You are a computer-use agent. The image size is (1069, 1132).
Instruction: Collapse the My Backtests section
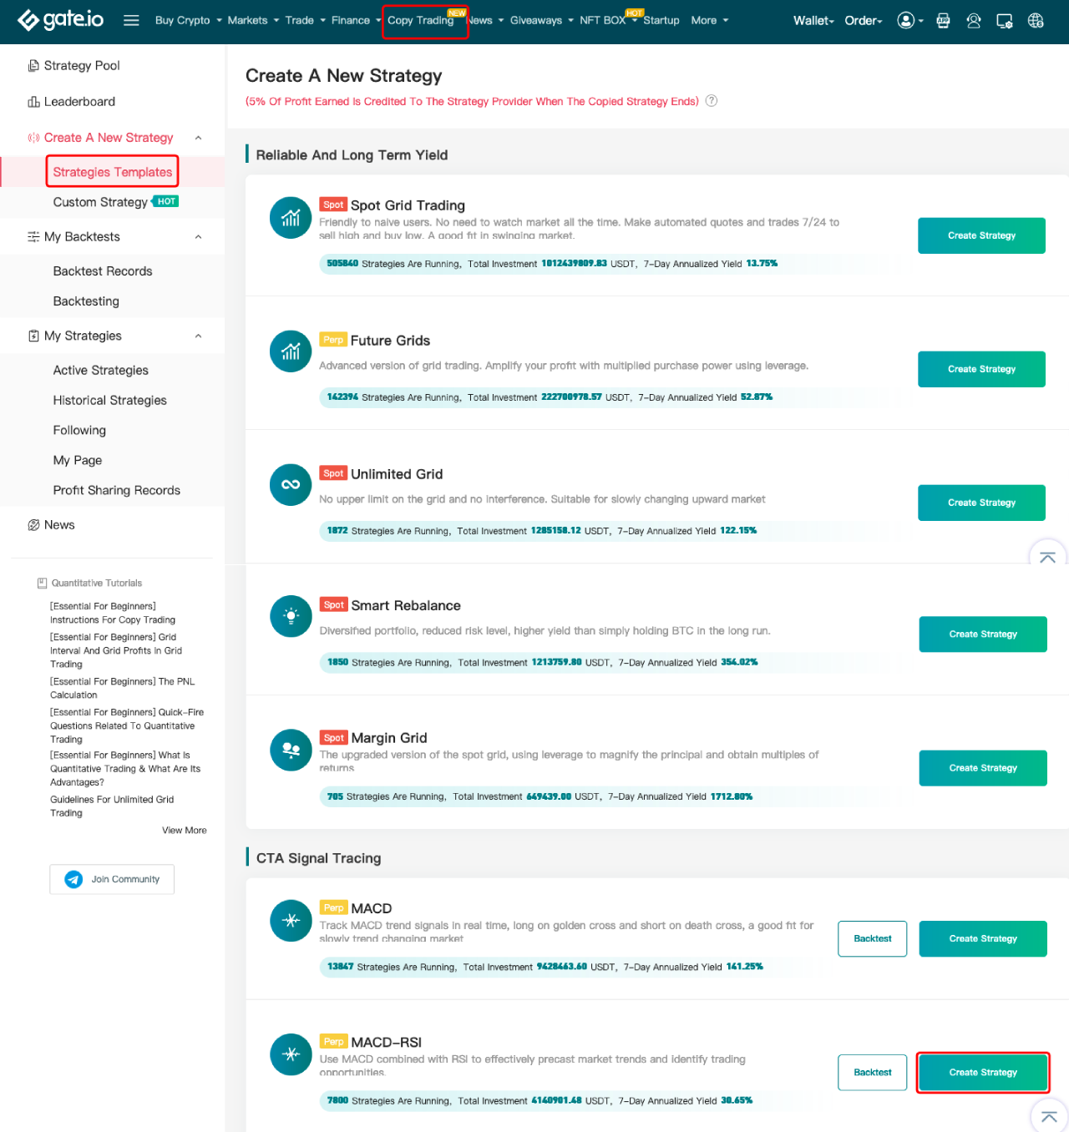click(198, 237)
